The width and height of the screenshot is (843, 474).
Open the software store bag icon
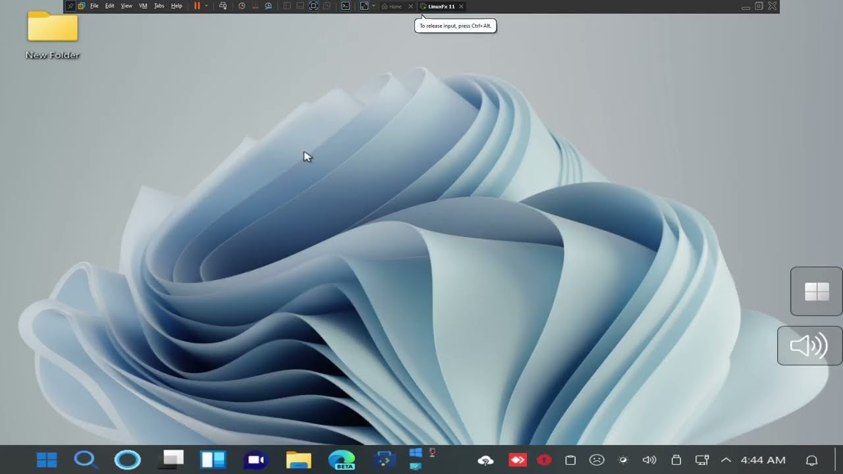[x=385, y=460]
